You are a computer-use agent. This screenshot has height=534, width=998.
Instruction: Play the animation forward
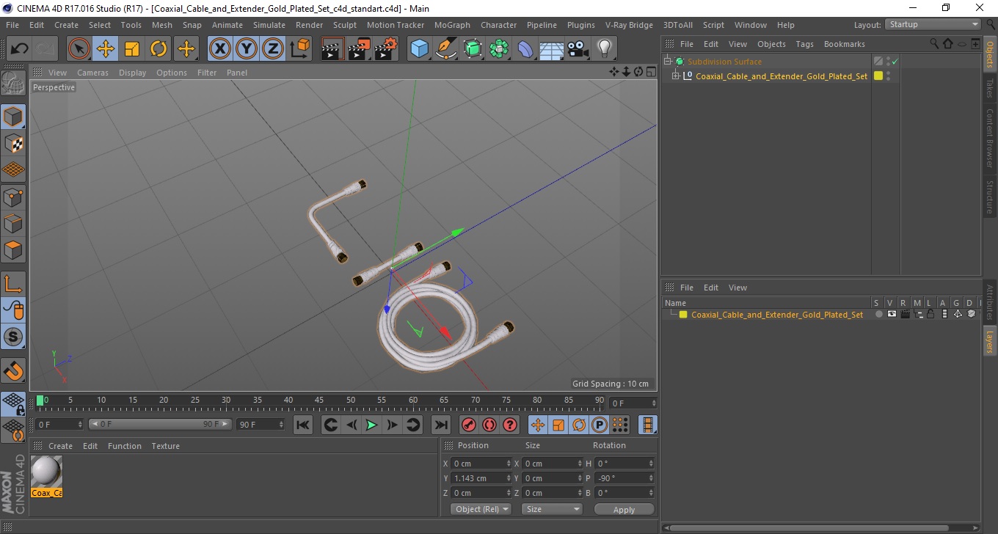[372, 425]
